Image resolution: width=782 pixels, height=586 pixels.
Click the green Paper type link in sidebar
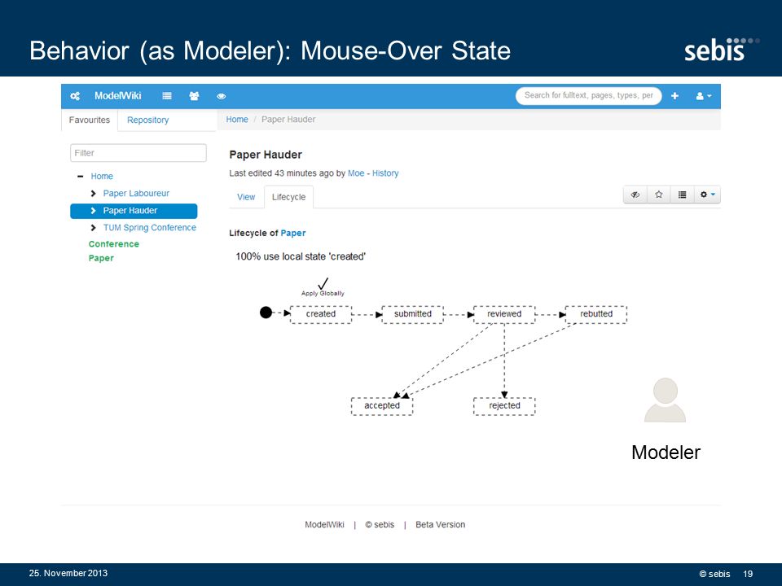click(x=101, y=258)
